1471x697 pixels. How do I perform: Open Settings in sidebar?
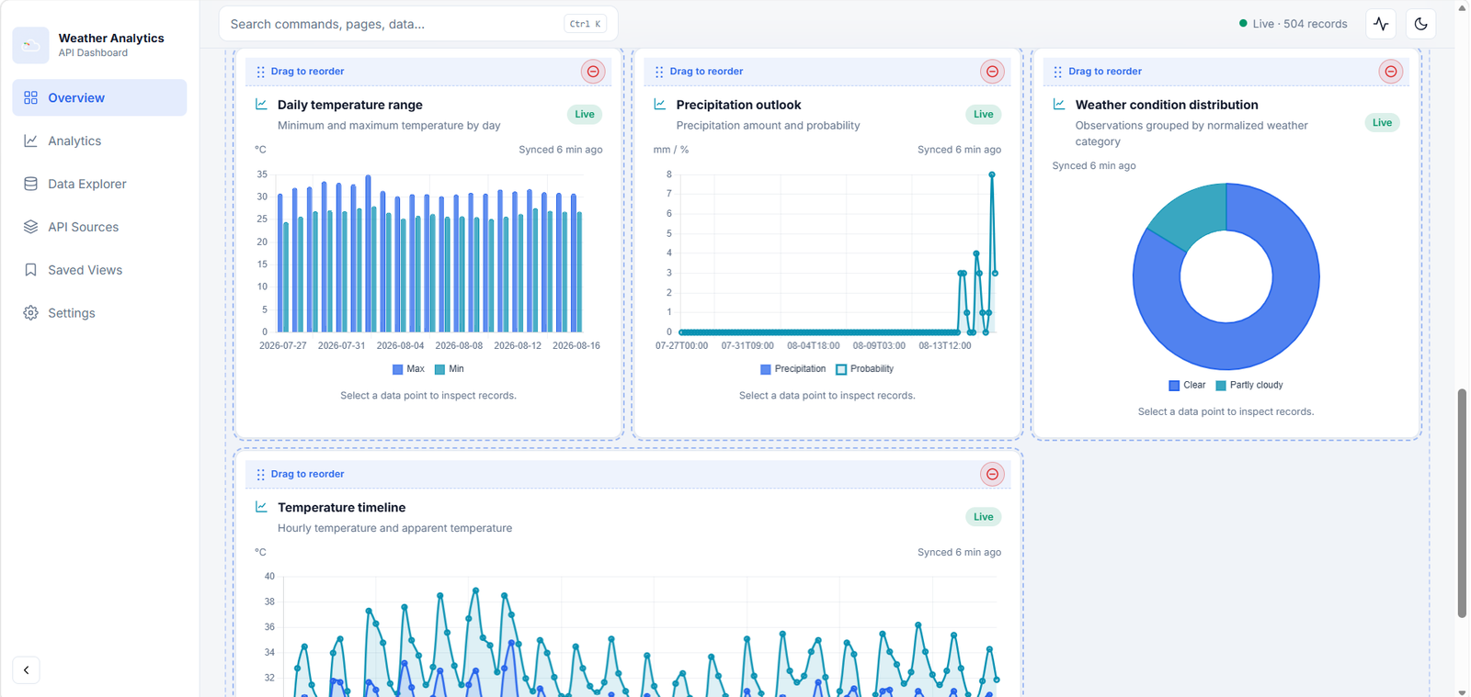click(x=99, y=313)
